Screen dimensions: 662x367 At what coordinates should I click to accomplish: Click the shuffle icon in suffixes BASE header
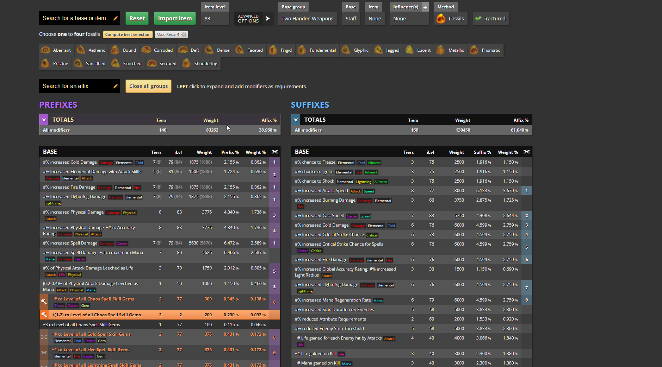[x=527, y=152]
